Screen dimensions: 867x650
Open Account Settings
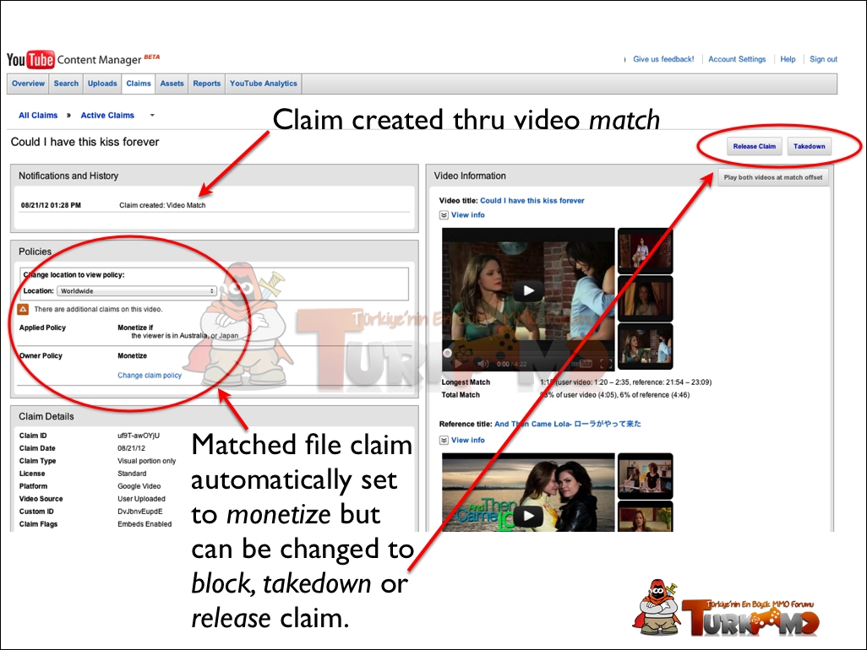[x=737, y=59]
